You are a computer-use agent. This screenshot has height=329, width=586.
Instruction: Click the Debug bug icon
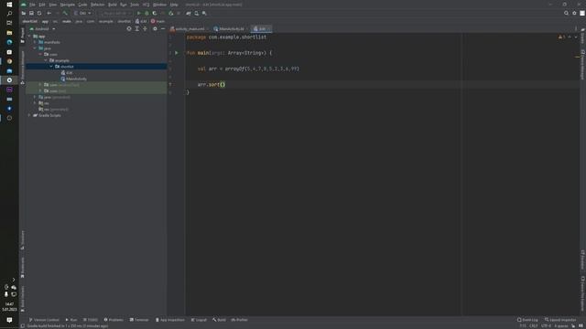(146, 13)
